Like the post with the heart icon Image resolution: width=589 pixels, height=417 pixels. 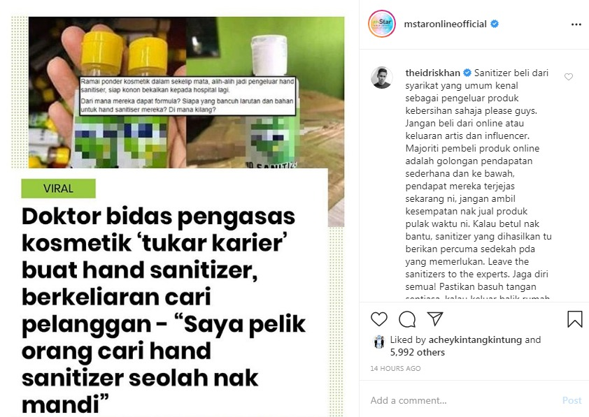(x=378, y=319)
